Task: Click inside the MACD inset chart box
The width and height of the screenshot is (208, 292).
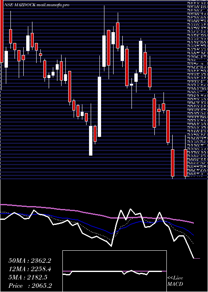Action: pos(114,271)
